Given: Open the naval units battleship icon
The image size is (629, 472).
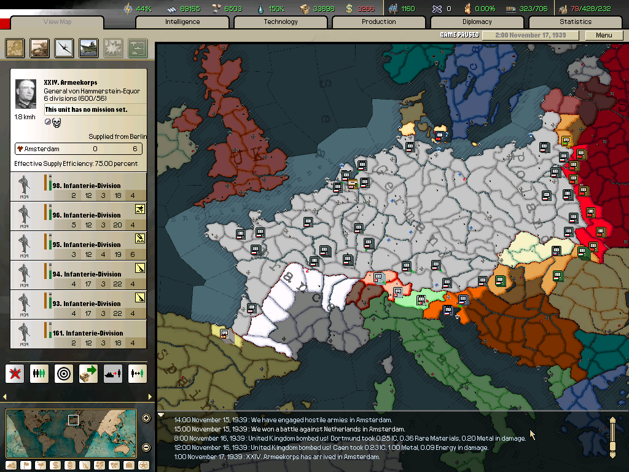Looking at the screenshot, I should tap(88, 48).
